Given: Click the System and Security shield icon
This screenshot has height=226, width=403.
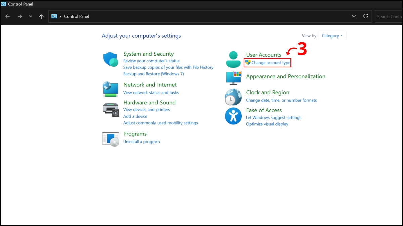Looking at the screenshot, I should pyautogui.click(x=110, y=60).
